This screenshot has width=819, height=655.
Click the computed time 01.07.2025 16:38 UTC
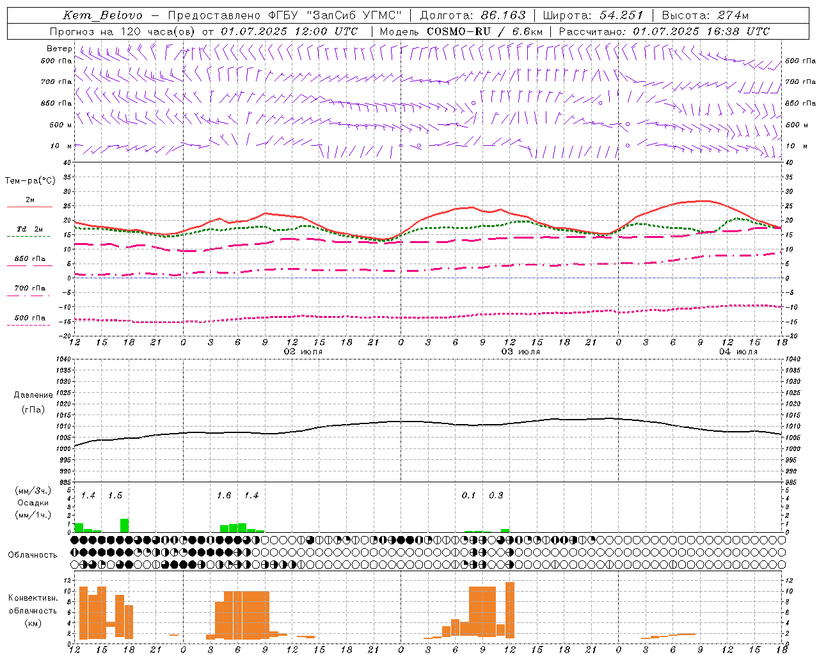tap(701, 31)
